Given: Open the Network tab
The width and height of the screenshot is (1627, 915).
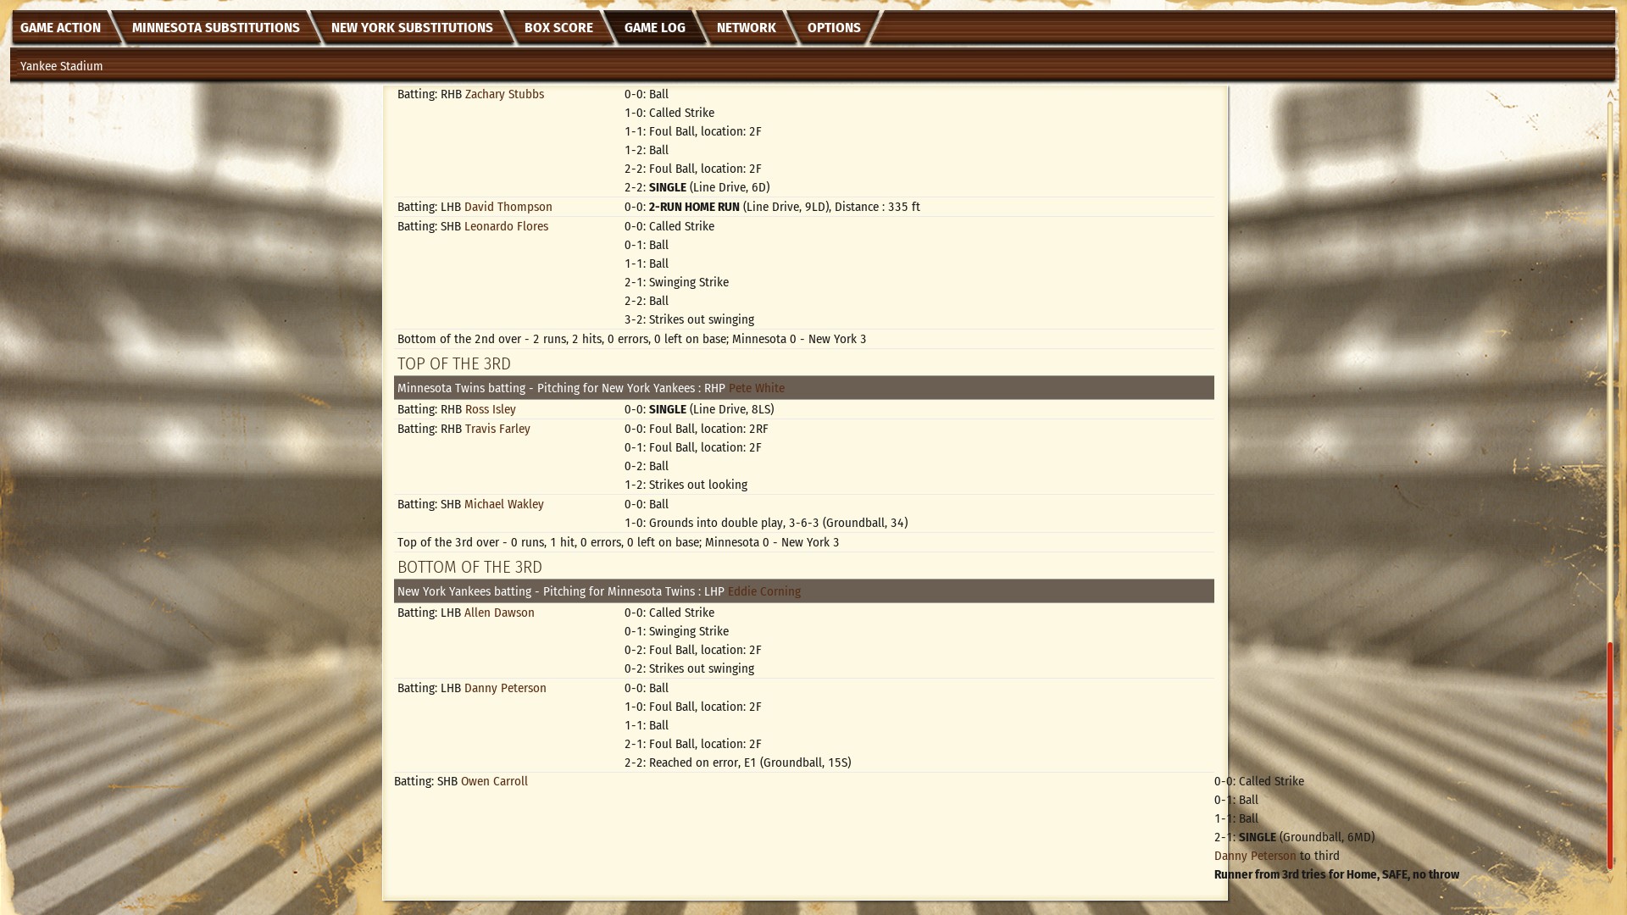Looking at the screenshot, I should [746, 28].
